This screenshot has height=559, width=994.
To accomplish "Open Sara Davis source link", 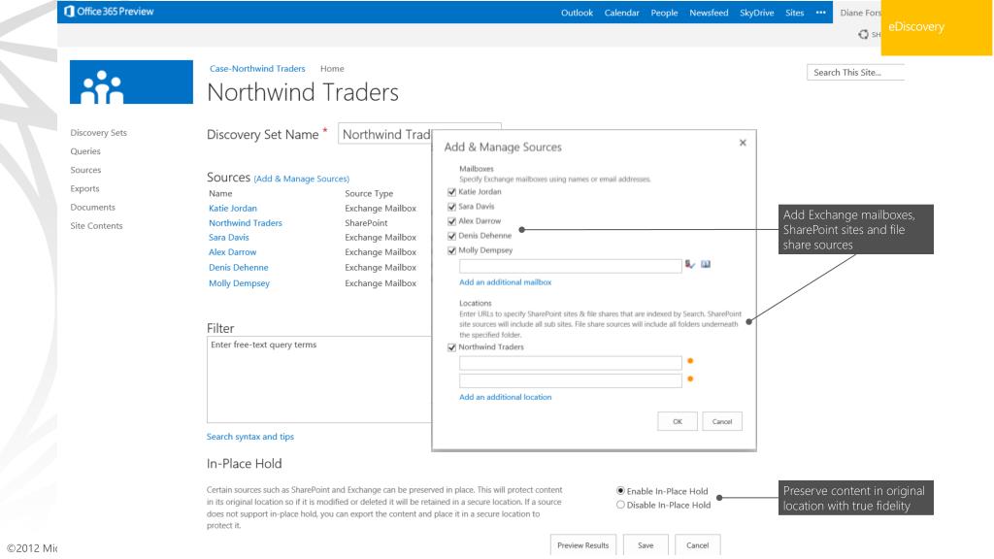I will pyautogui.click(x=229, y=237).
